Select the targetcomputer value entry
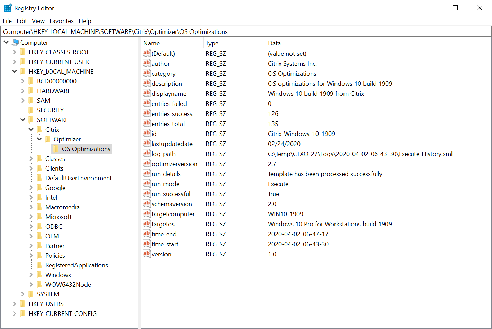The image size is (492, 329). (x=173, y=214)
